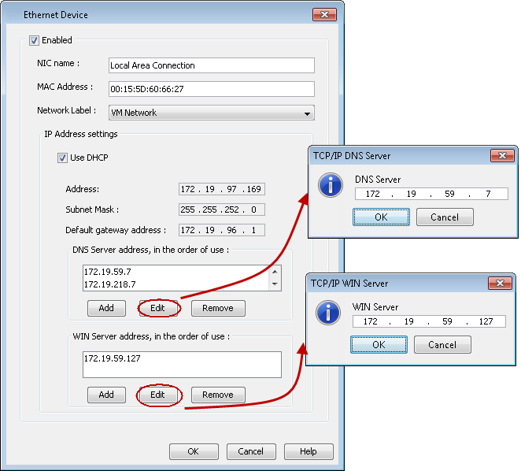
Task: Click Remove under WIN Server address
Action: 218,395
